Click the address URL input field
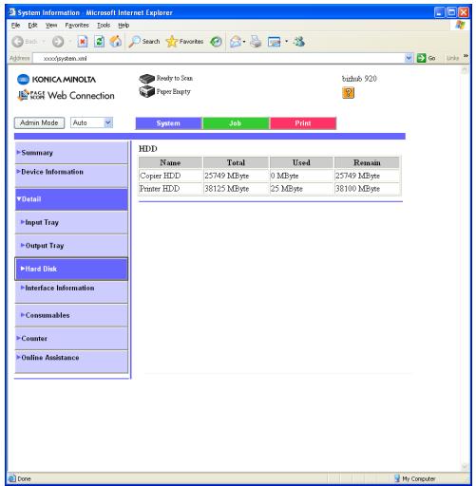476x486 pixels. click(219, 58)
